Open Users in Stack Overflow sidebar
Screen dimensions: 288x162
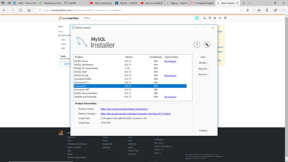pyautogui.click(x=64, y=44)
